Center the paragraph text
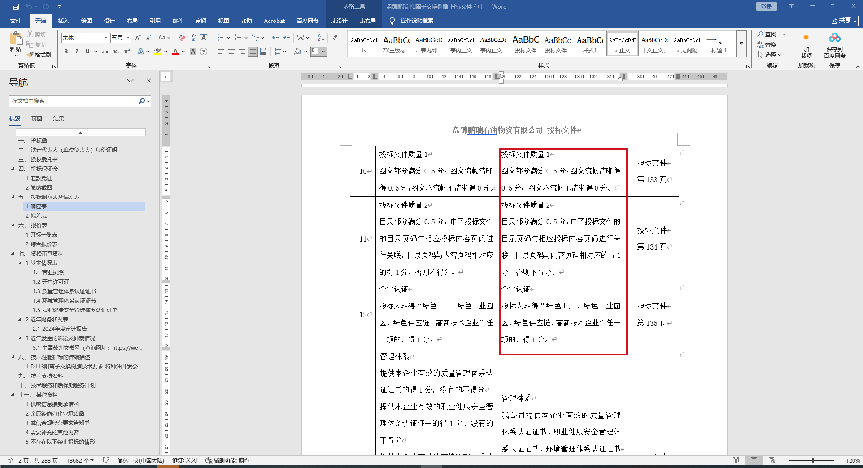The width and height of the screenshot is (863, 468). (x=231, y=52)
